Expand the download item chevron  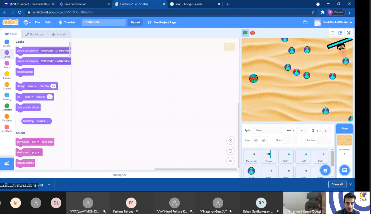[49, 185]
